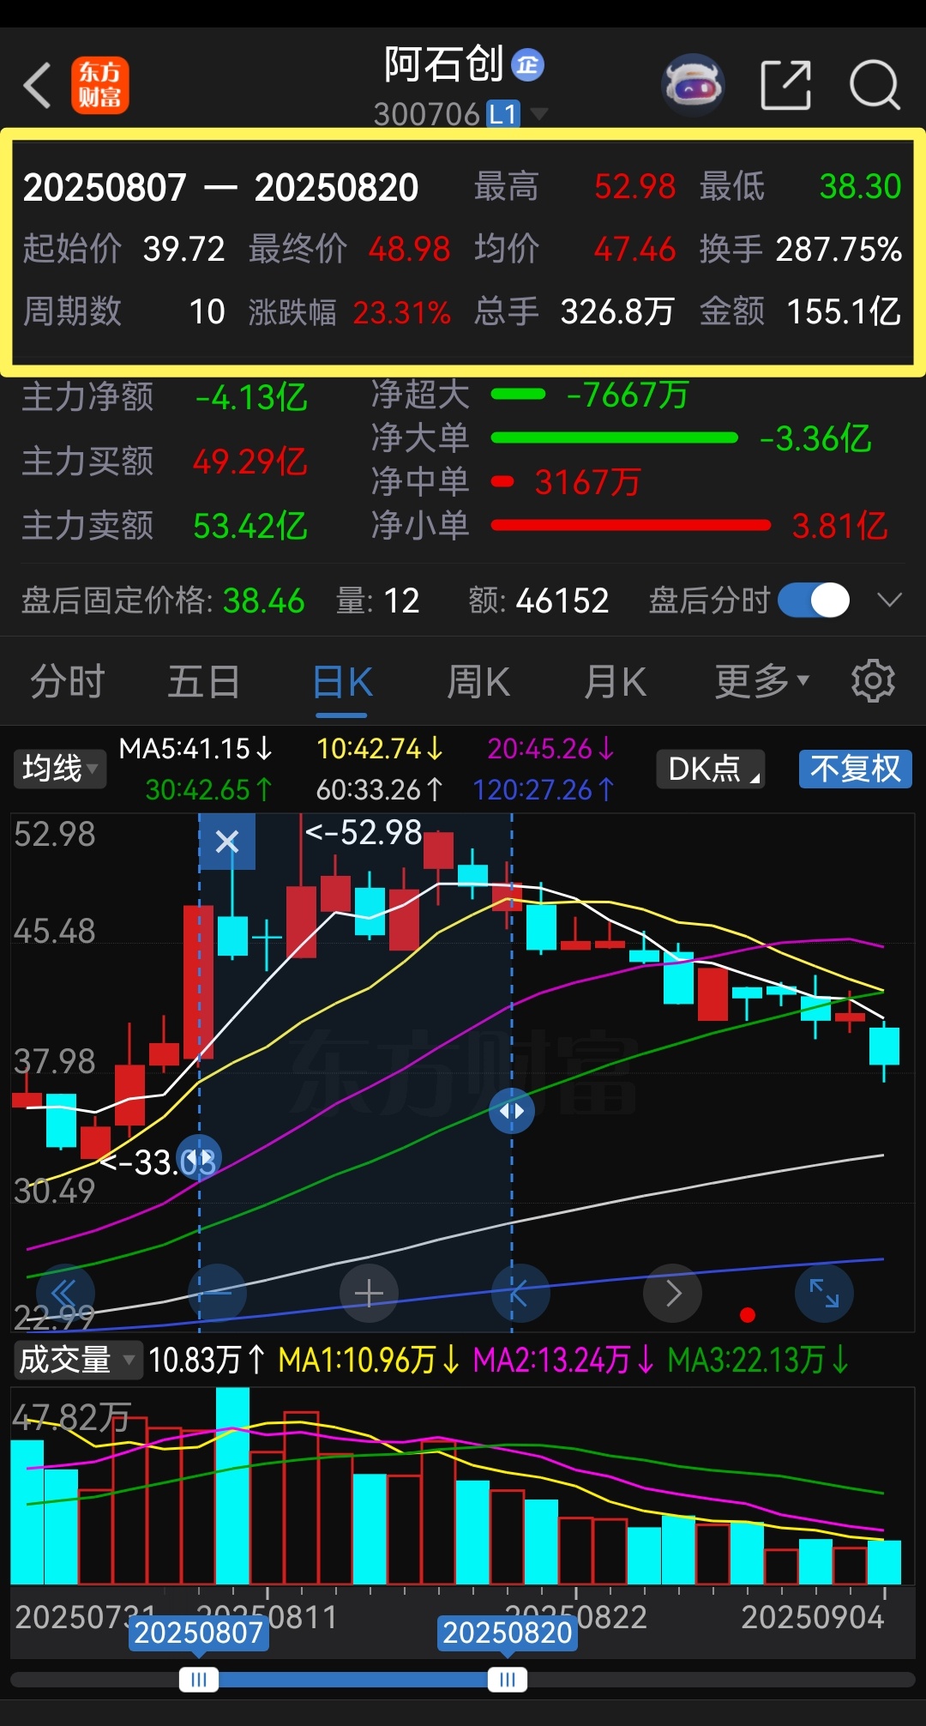Tap the L1 level badge
This screenshot has width=926, height=1726.
click(503, 114)
